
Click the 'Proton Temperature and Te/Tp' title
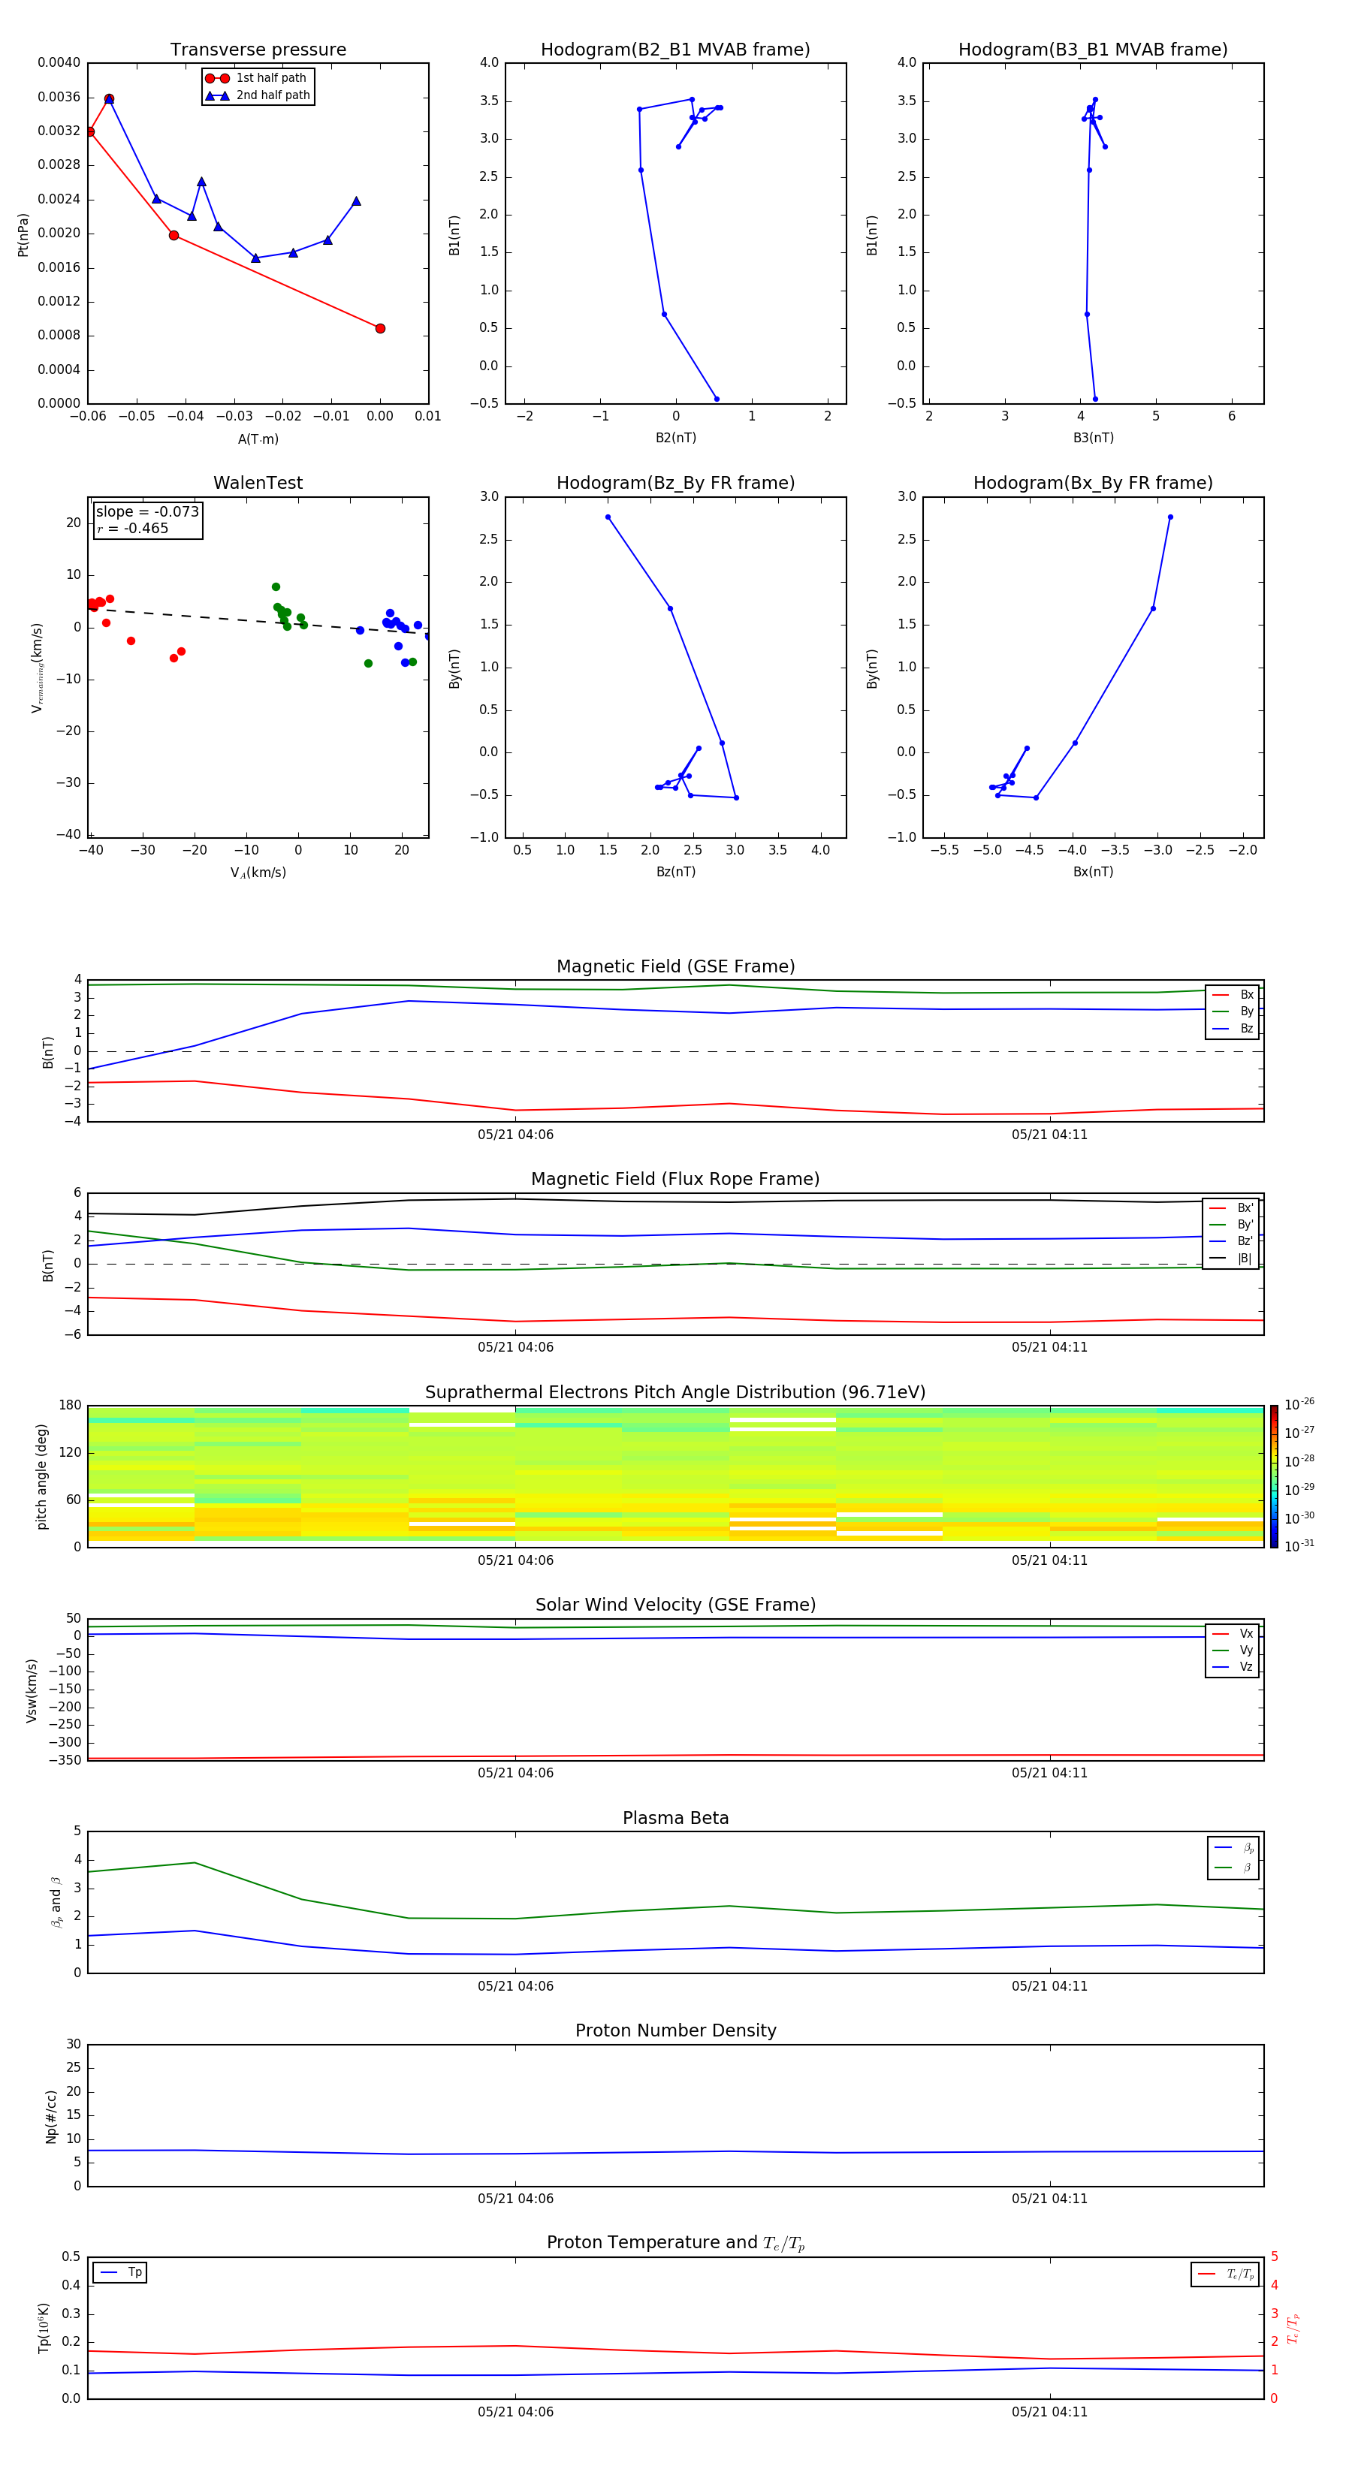(675, 2244)
